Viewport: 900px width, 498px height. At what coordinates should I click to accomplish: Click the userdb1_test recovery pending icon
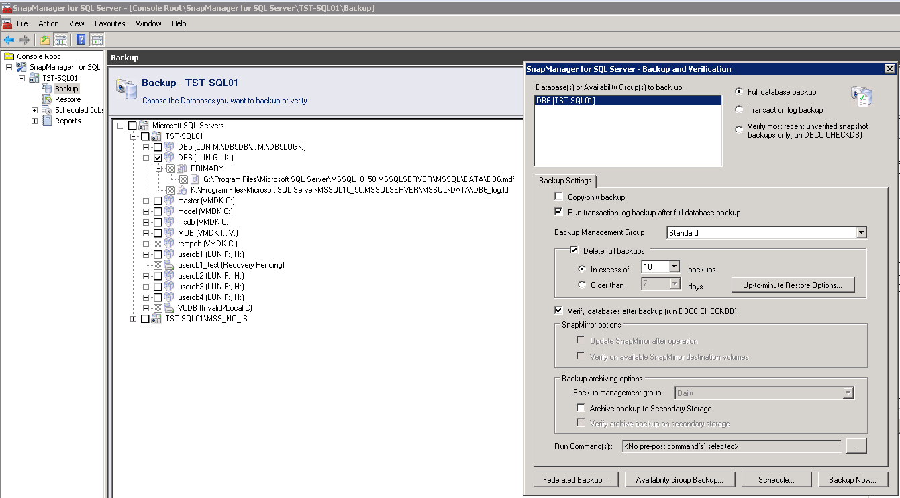(x=169, y=265)
